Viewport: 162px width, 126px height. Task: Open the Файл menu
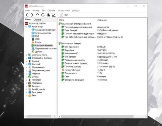[27, 11]
